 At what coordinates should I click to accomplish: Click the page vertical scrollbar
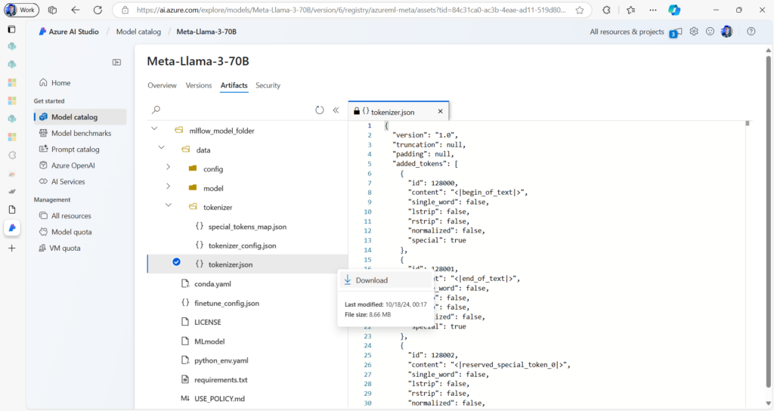tap(768, 222)
